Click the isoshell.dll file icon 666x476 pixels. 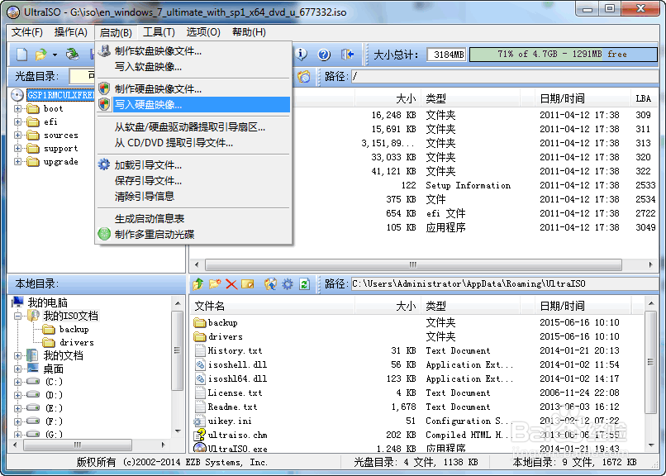pos(200,364)
